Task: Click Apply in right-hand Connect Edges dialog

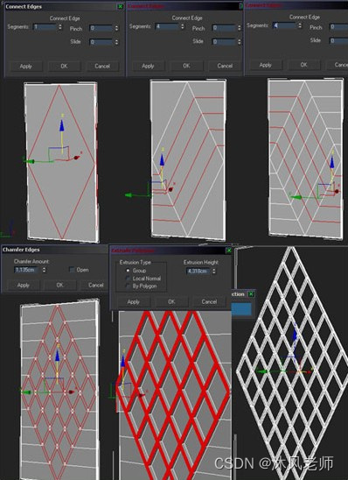Action: (266, 65)
